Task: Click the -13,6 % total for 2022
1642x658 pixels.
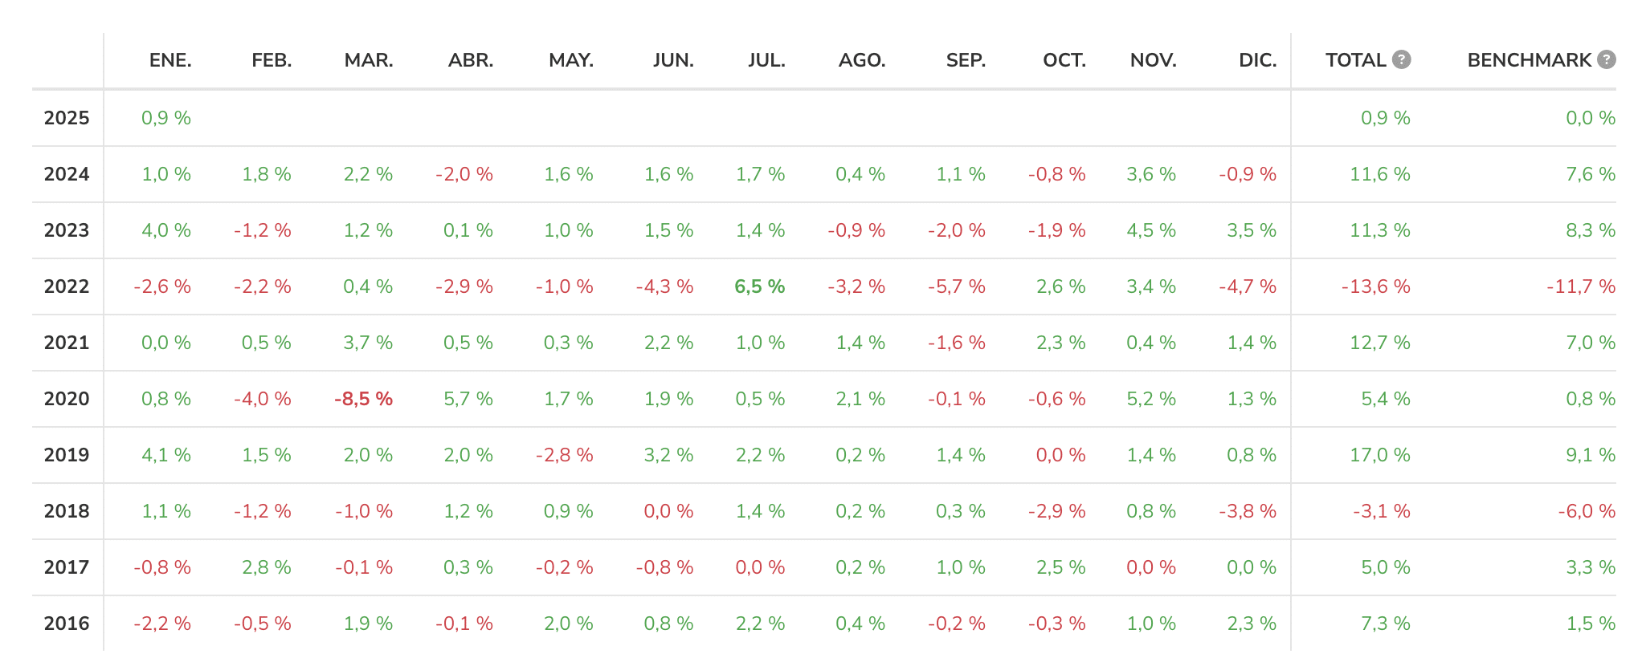Action: click(x=1375, y=286)
